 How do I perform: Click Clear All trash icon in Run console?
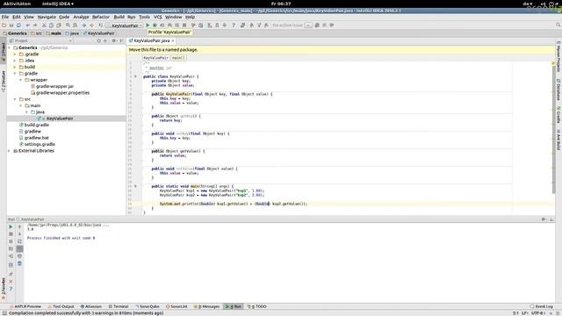pyautogui.click(x=19, y=263)
